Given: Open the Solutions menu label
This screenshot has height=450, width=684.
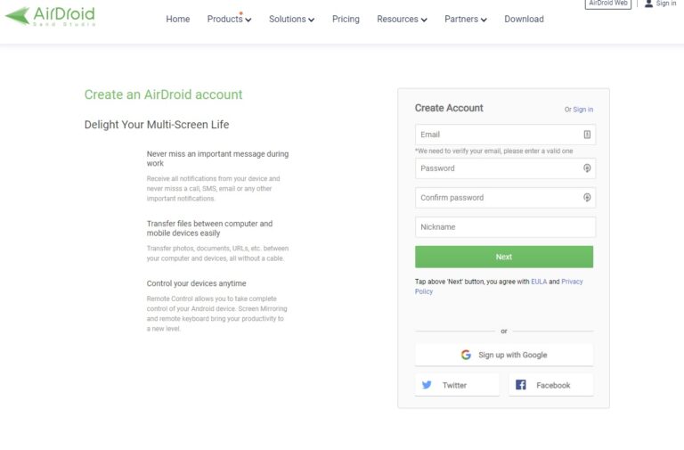Looking at the screenshot, I should coord(287,20).
